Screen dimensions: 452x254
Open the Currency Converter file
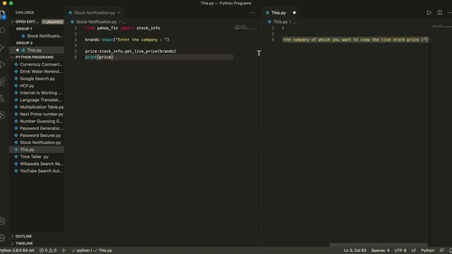41,64
